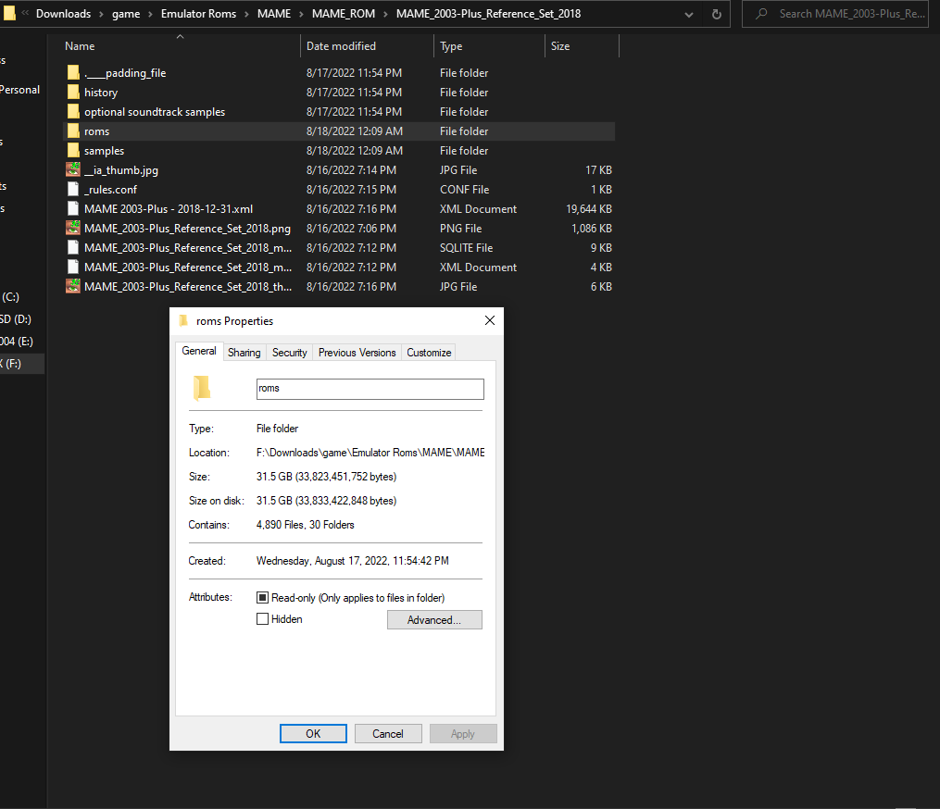Open the Sharing tab
940x809 pixels.
244,353
